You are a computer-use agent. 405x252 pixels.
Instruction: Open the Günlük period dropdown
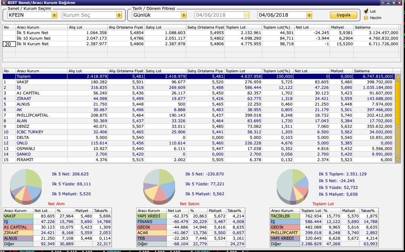(x=184, y=15)
